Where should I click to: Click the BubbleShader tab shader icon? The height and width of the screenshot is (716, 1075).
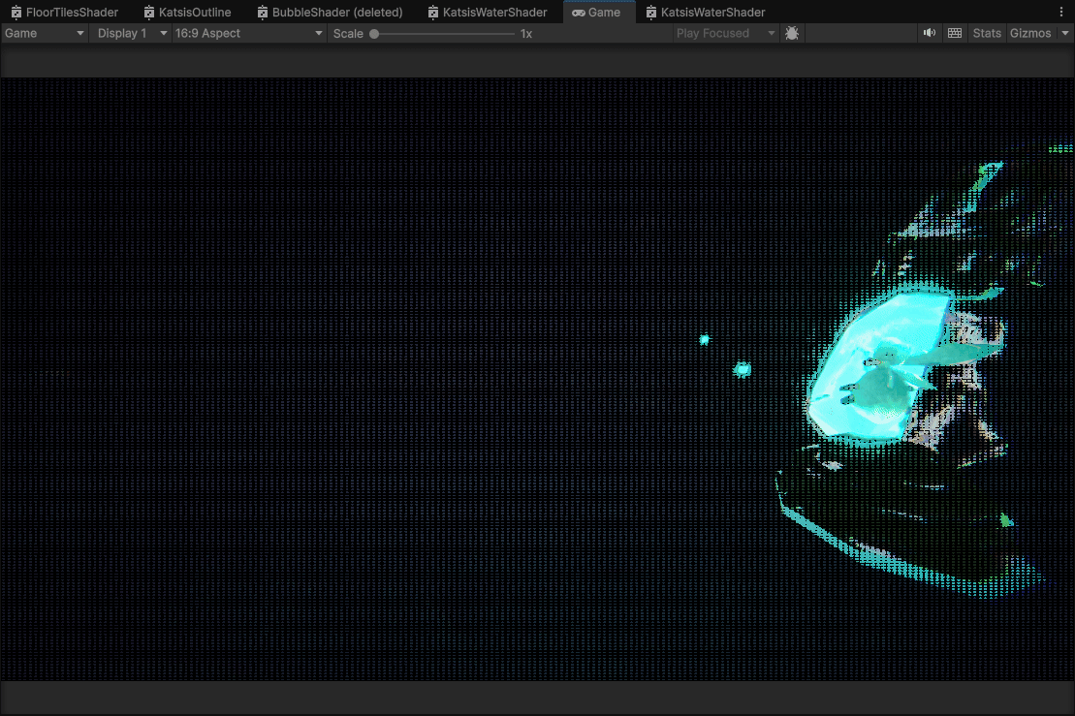click(x=263, y=13)
